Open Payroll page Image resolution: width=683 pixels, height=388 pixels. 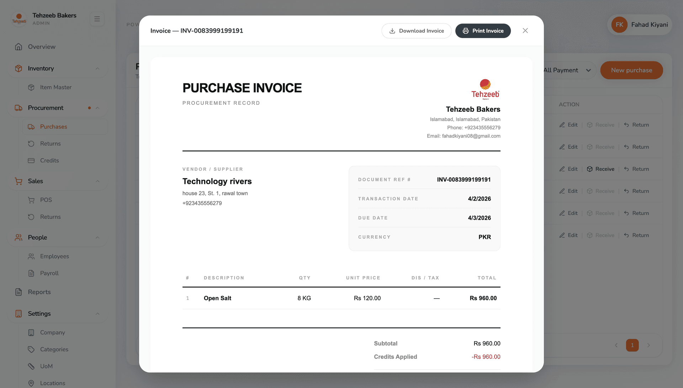click(49, 273)
